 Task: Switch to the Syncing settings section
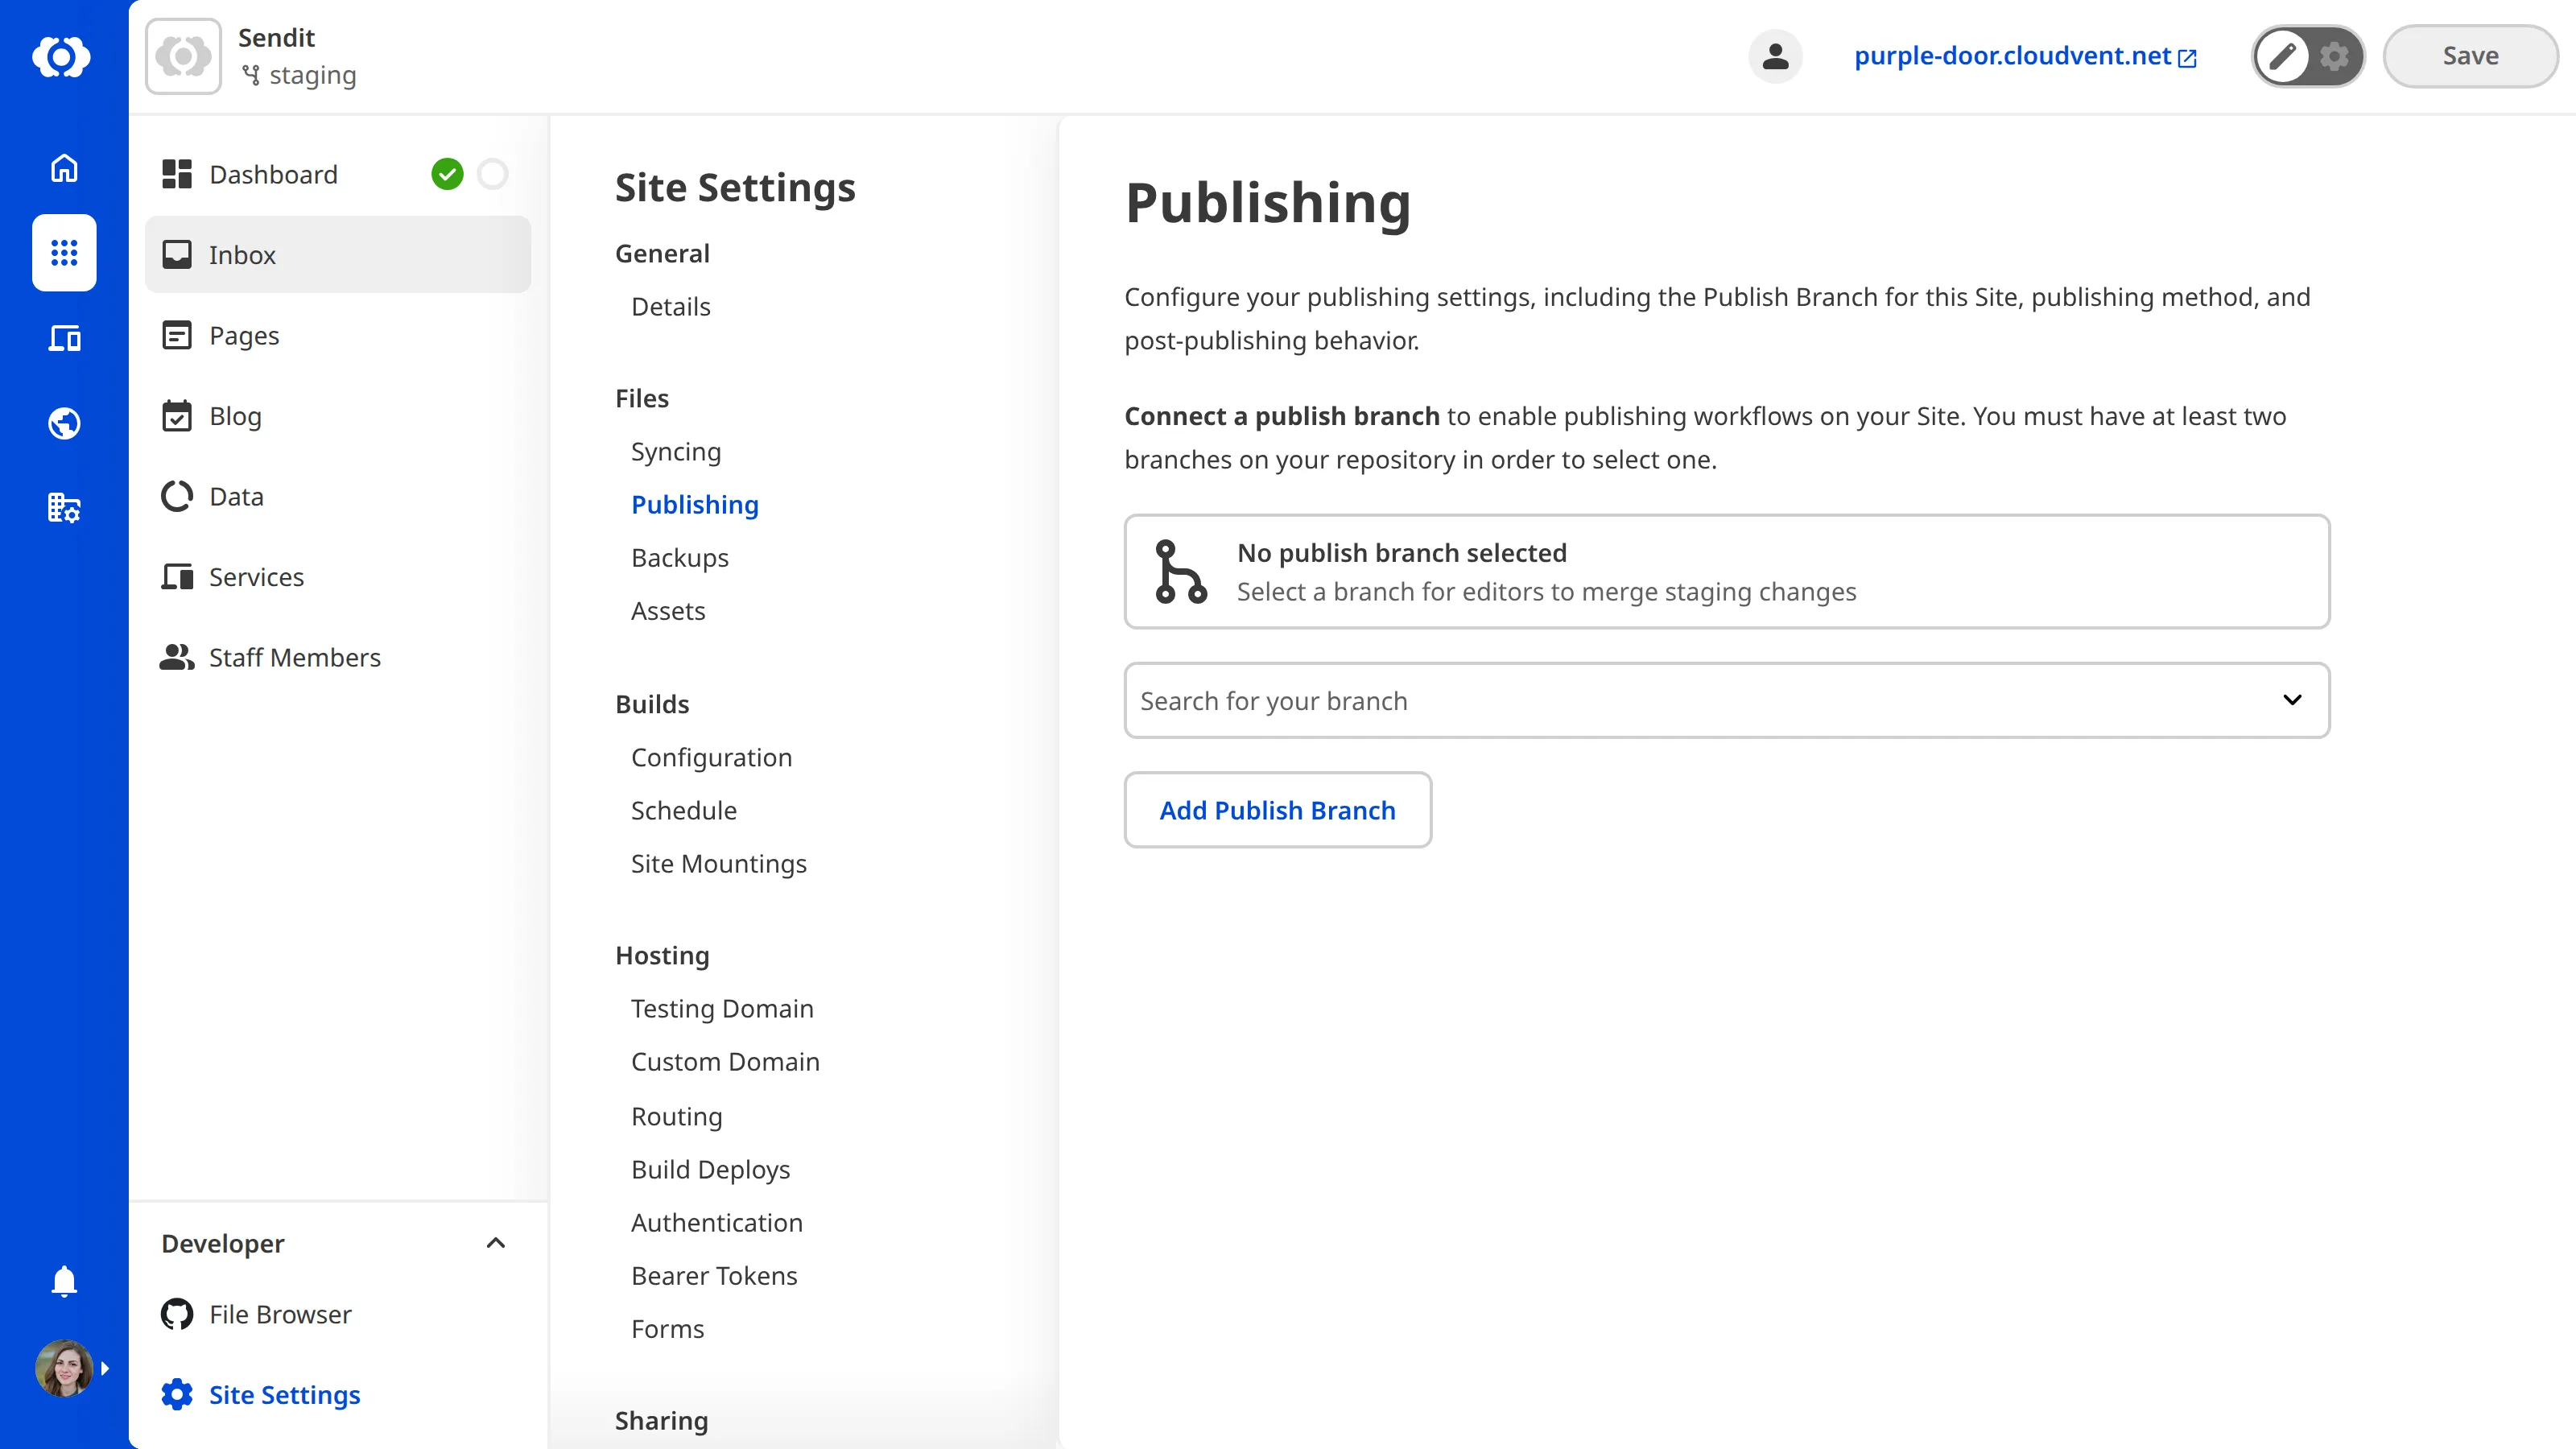(x=676, y=451)
